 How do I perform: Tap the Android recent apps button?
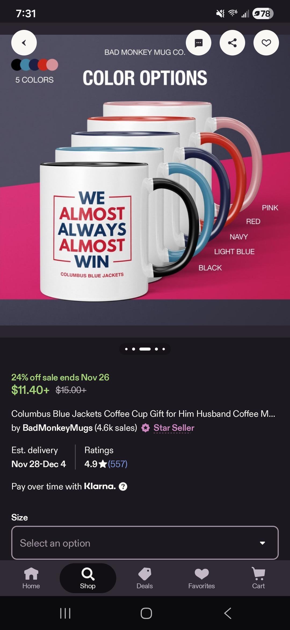(65, 613)
